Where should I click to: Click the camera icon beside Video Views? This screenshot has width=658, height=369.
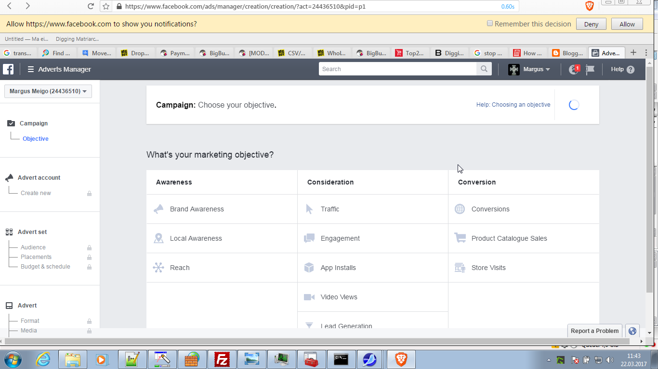click(309, 297)
